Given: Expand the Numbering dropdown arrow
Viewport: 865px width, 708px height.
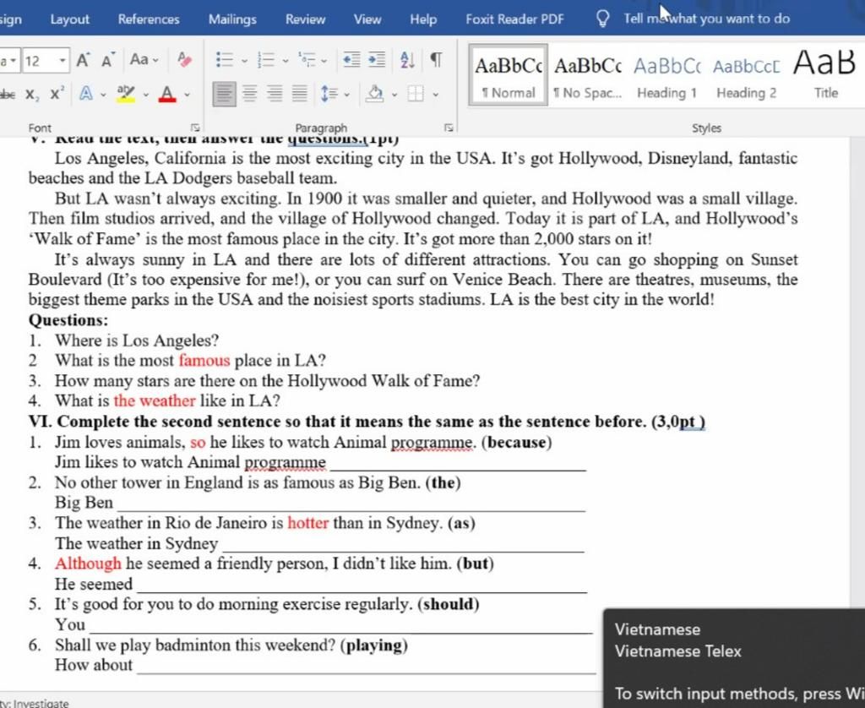Looking at the screenshot, I should tap(286, 61).
